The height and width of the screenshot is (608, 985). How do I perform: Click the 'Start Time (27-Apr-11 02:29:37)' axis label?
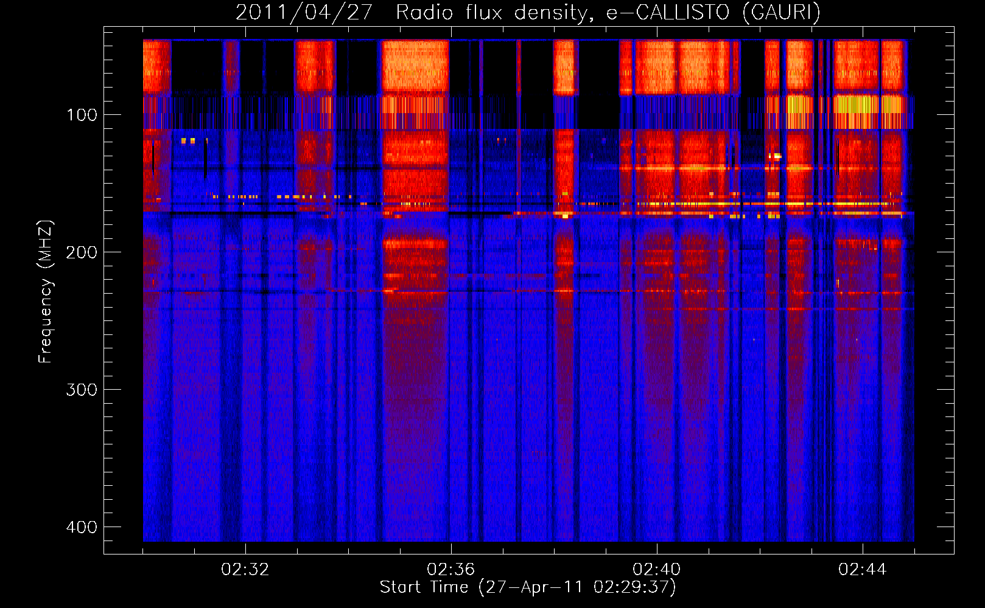point(528,587)
